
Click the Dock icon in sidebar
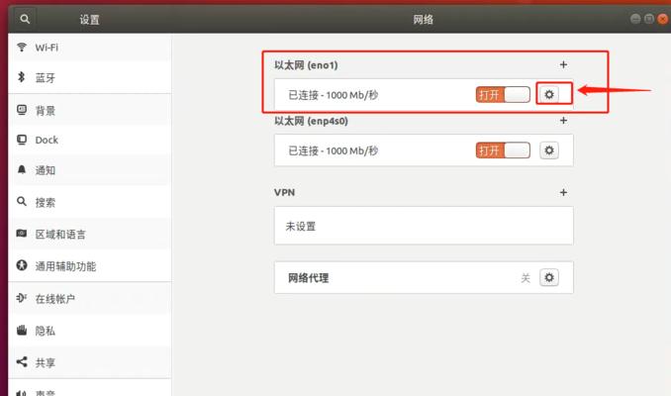(x=22, y=140)
